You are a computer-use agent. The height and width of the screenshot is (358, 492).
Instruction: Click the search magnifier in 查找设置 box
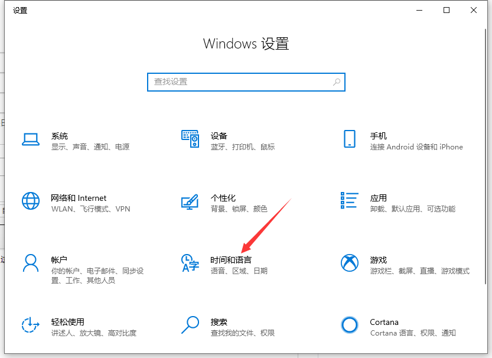pos(337,82)
